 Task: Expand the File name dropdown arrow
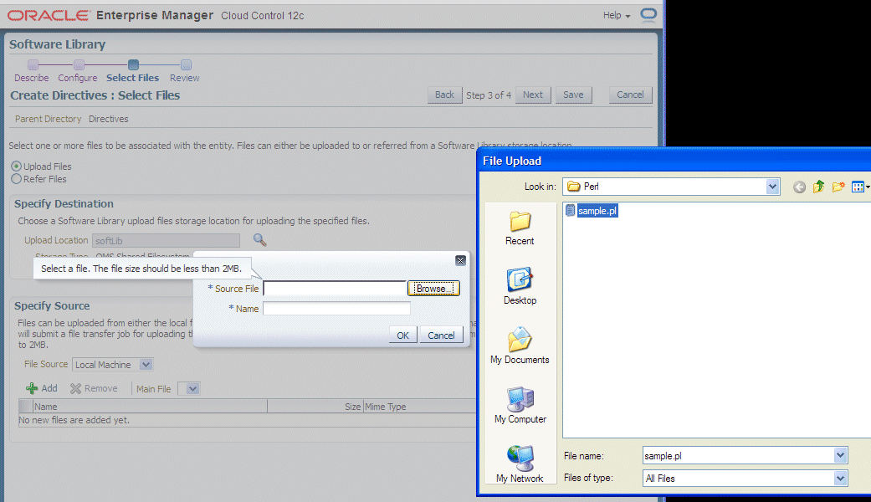tap(840, 455)
